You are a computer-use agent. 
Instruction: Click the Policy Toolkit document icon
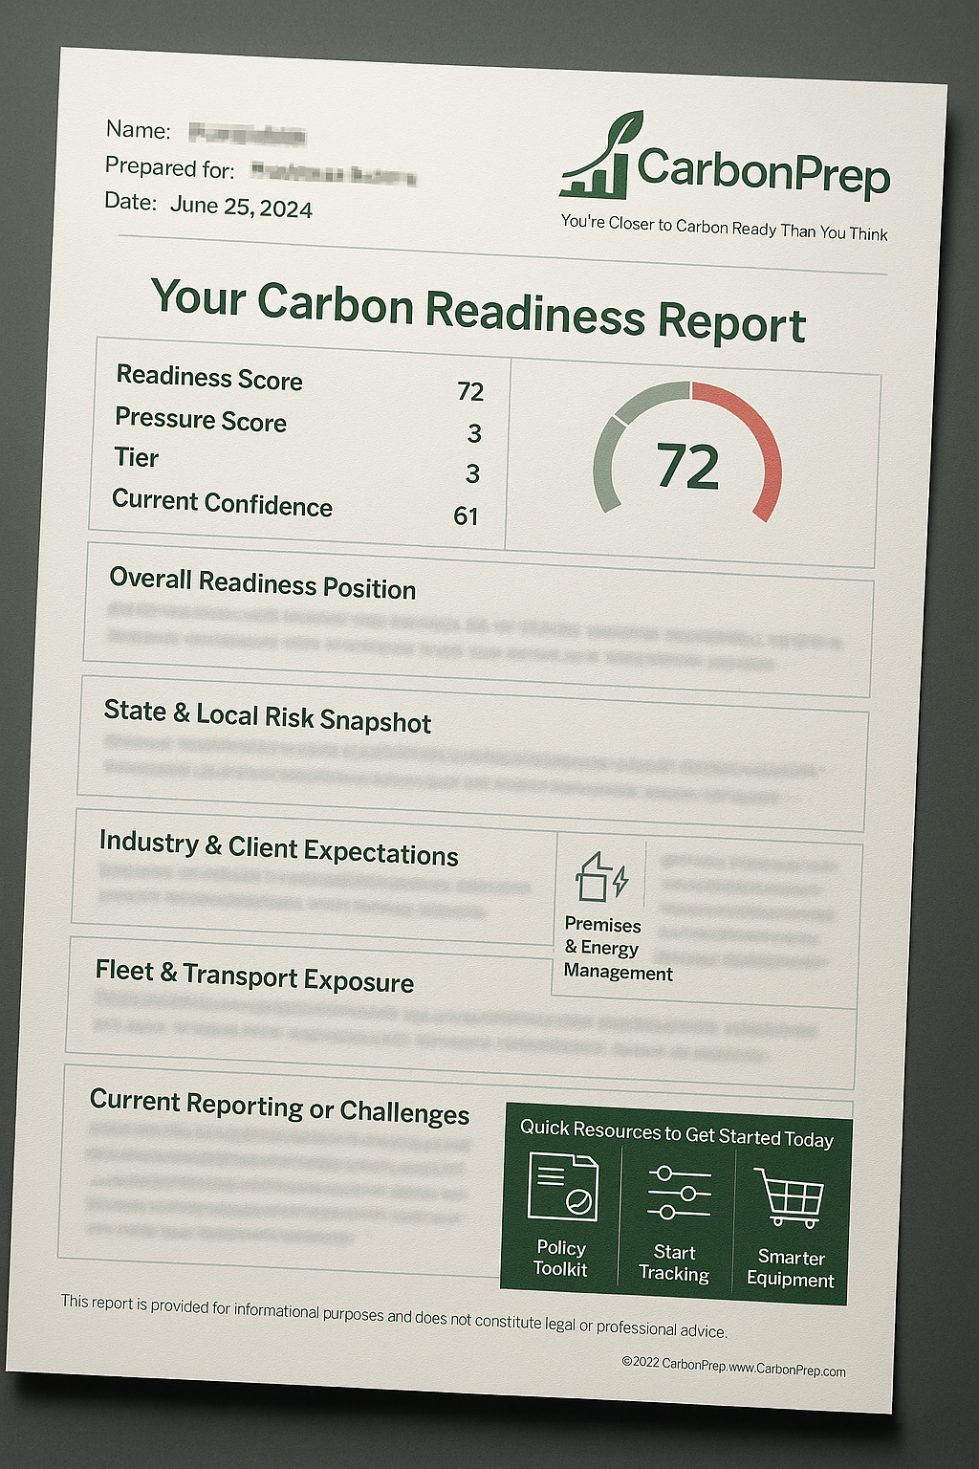tap(563, 1186)
